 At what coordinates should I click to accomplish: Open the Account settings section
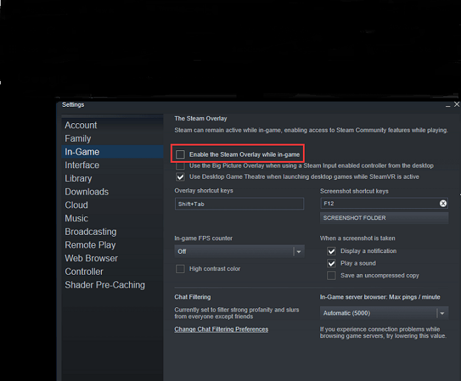coord(113,125)
